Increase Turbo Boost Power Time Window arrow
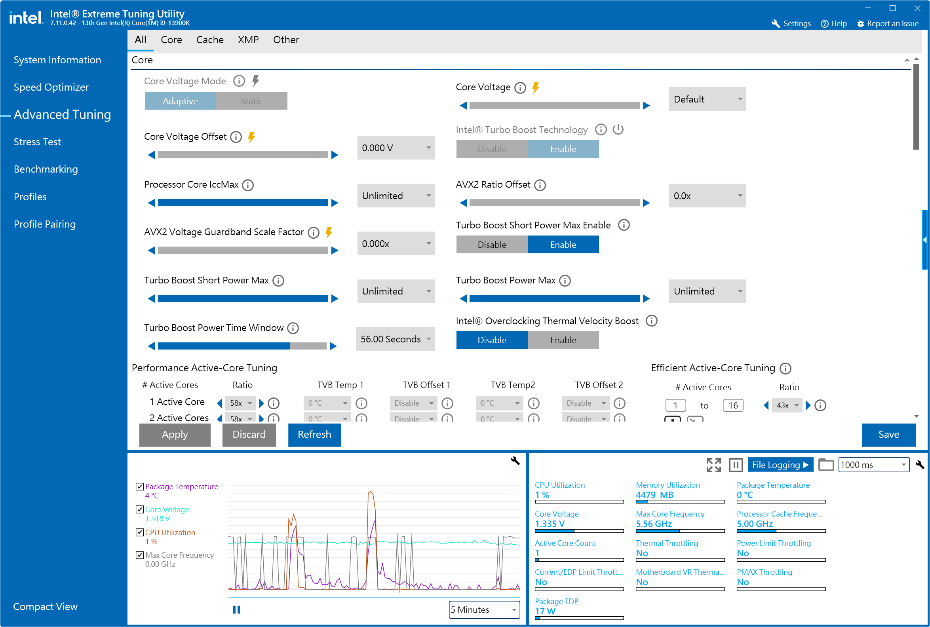 (x=333, y=346)
